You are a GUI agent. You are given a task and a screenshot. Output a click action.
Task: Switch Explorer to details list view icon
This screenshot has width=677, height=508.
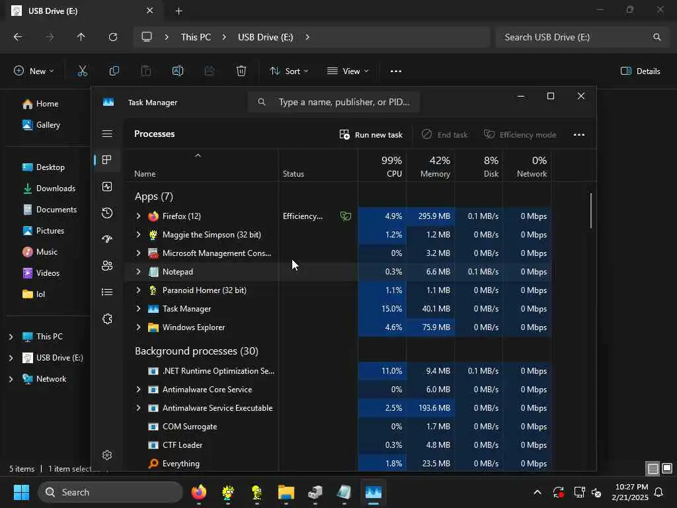click(653, 468)
